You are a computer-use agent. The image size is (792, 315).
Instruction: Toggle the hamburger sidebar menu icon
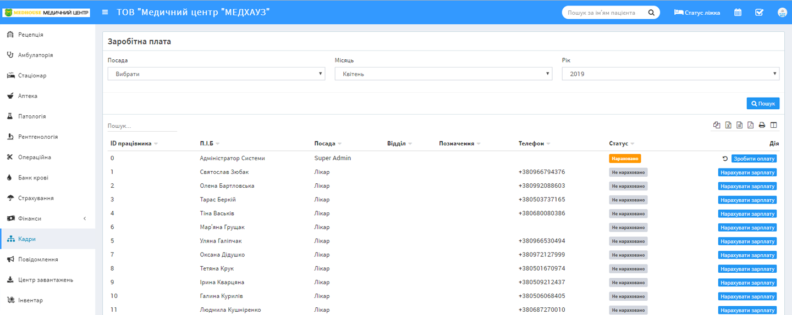point(105,12)
